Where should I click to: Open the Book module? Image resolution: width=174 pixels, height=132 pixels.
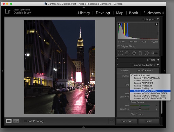[x=134, y=13]
